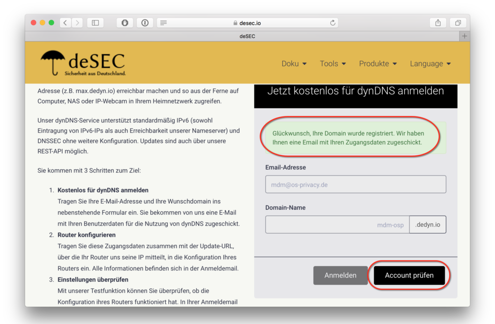The height and width of the screenshot is (324, 495).
Task: Click the desec.io address bar
Action: 247,23
